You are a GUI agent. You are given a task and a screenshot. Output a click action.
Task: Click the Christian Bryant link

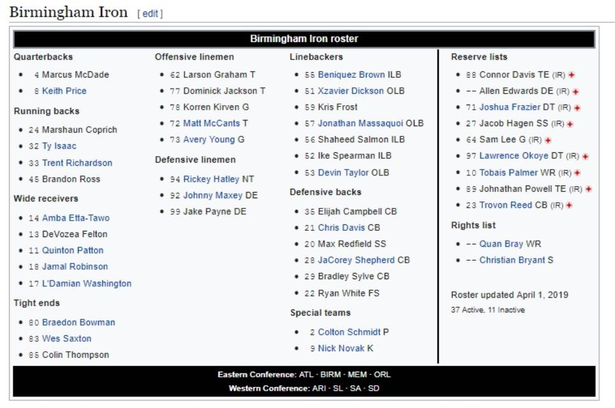click(512, 260)
